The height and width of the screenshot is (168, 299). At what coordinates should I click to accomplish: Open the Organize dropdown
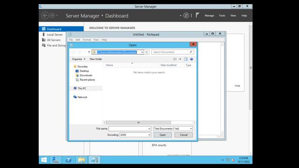point(78,59)
